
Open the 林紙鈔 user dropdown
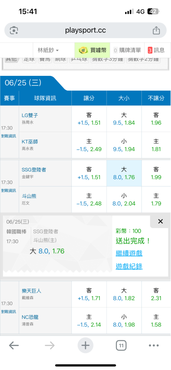click(48, 50)
